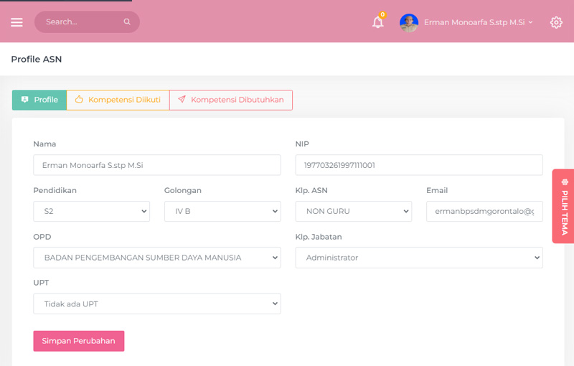Switch to the Profile tab

pyautogui.click(x=39, y=100)
